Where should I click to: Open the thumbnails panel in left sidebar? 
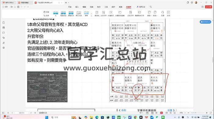pos(4,28)
